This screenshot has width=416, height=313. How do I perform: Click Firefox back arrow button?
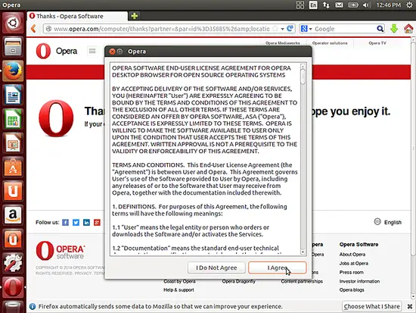pos(33,29)
